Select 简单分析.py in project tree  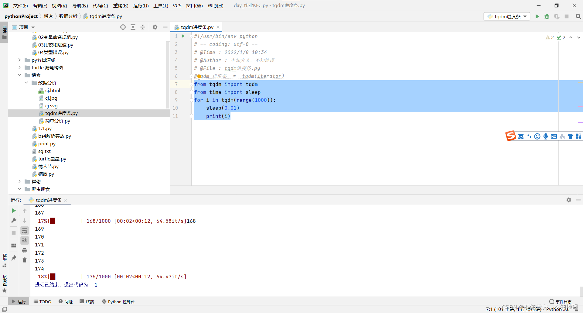click(58, 121)
